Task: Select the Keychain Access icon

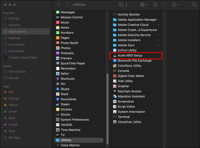Action: [x=115, y=91]
